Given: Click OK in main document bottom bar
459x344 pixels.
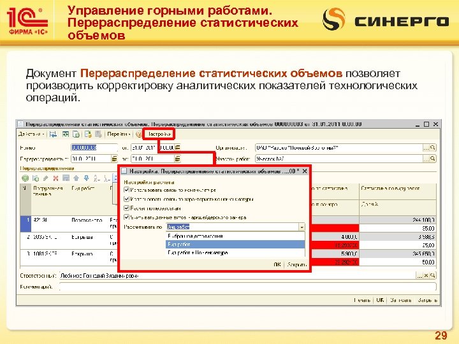Looking at the screenshot, I should pyautogui.click(x=380, y=300).
